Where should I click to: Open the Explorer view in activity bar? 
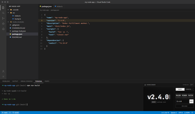[3, 8]
